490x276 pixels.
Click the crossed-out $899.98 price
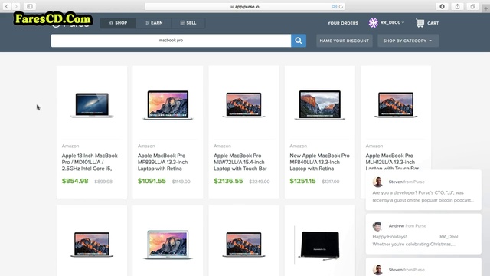103,182
